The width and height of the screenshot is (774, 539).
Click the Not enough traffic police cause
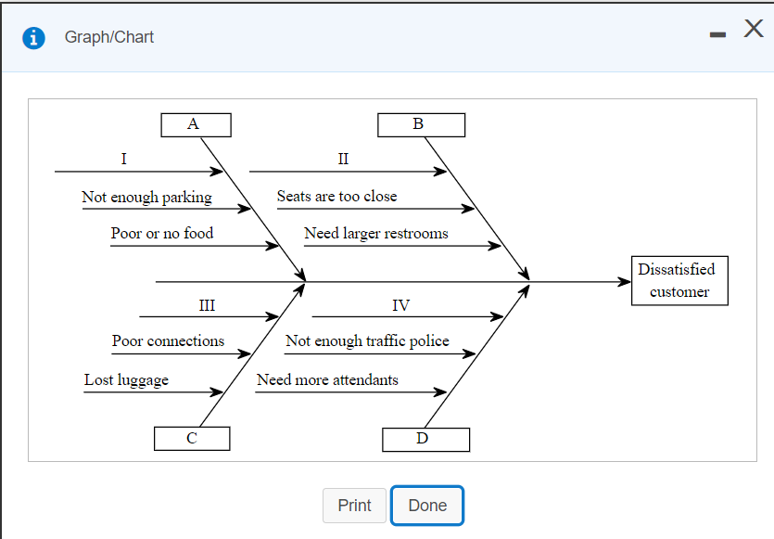368,341
